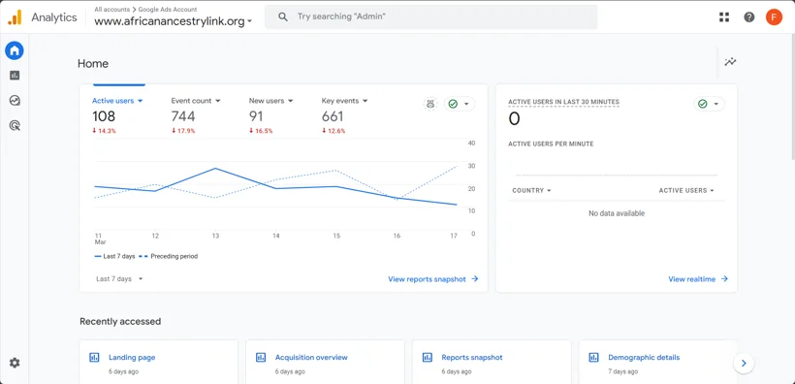Open data quality dropdown on realtime card
Viewport: 795px width, 384px height.
(x=710, y=104)
